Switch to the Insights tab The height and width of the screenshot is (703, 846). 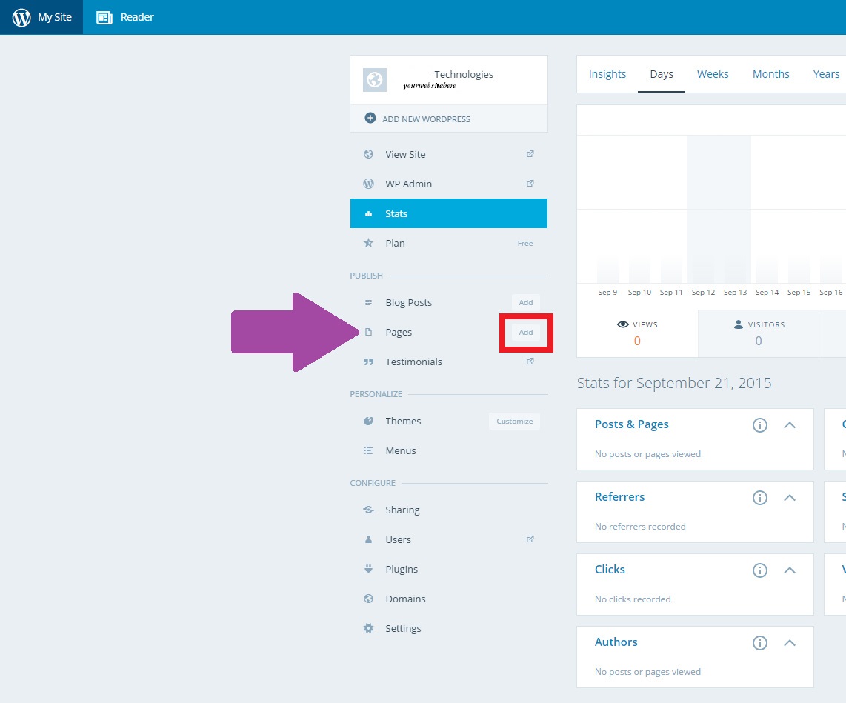coord(607,74)
